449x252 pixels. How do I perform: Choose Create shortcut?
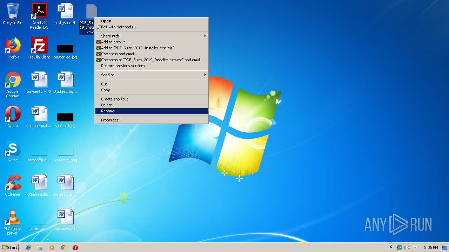coord(152,99)
